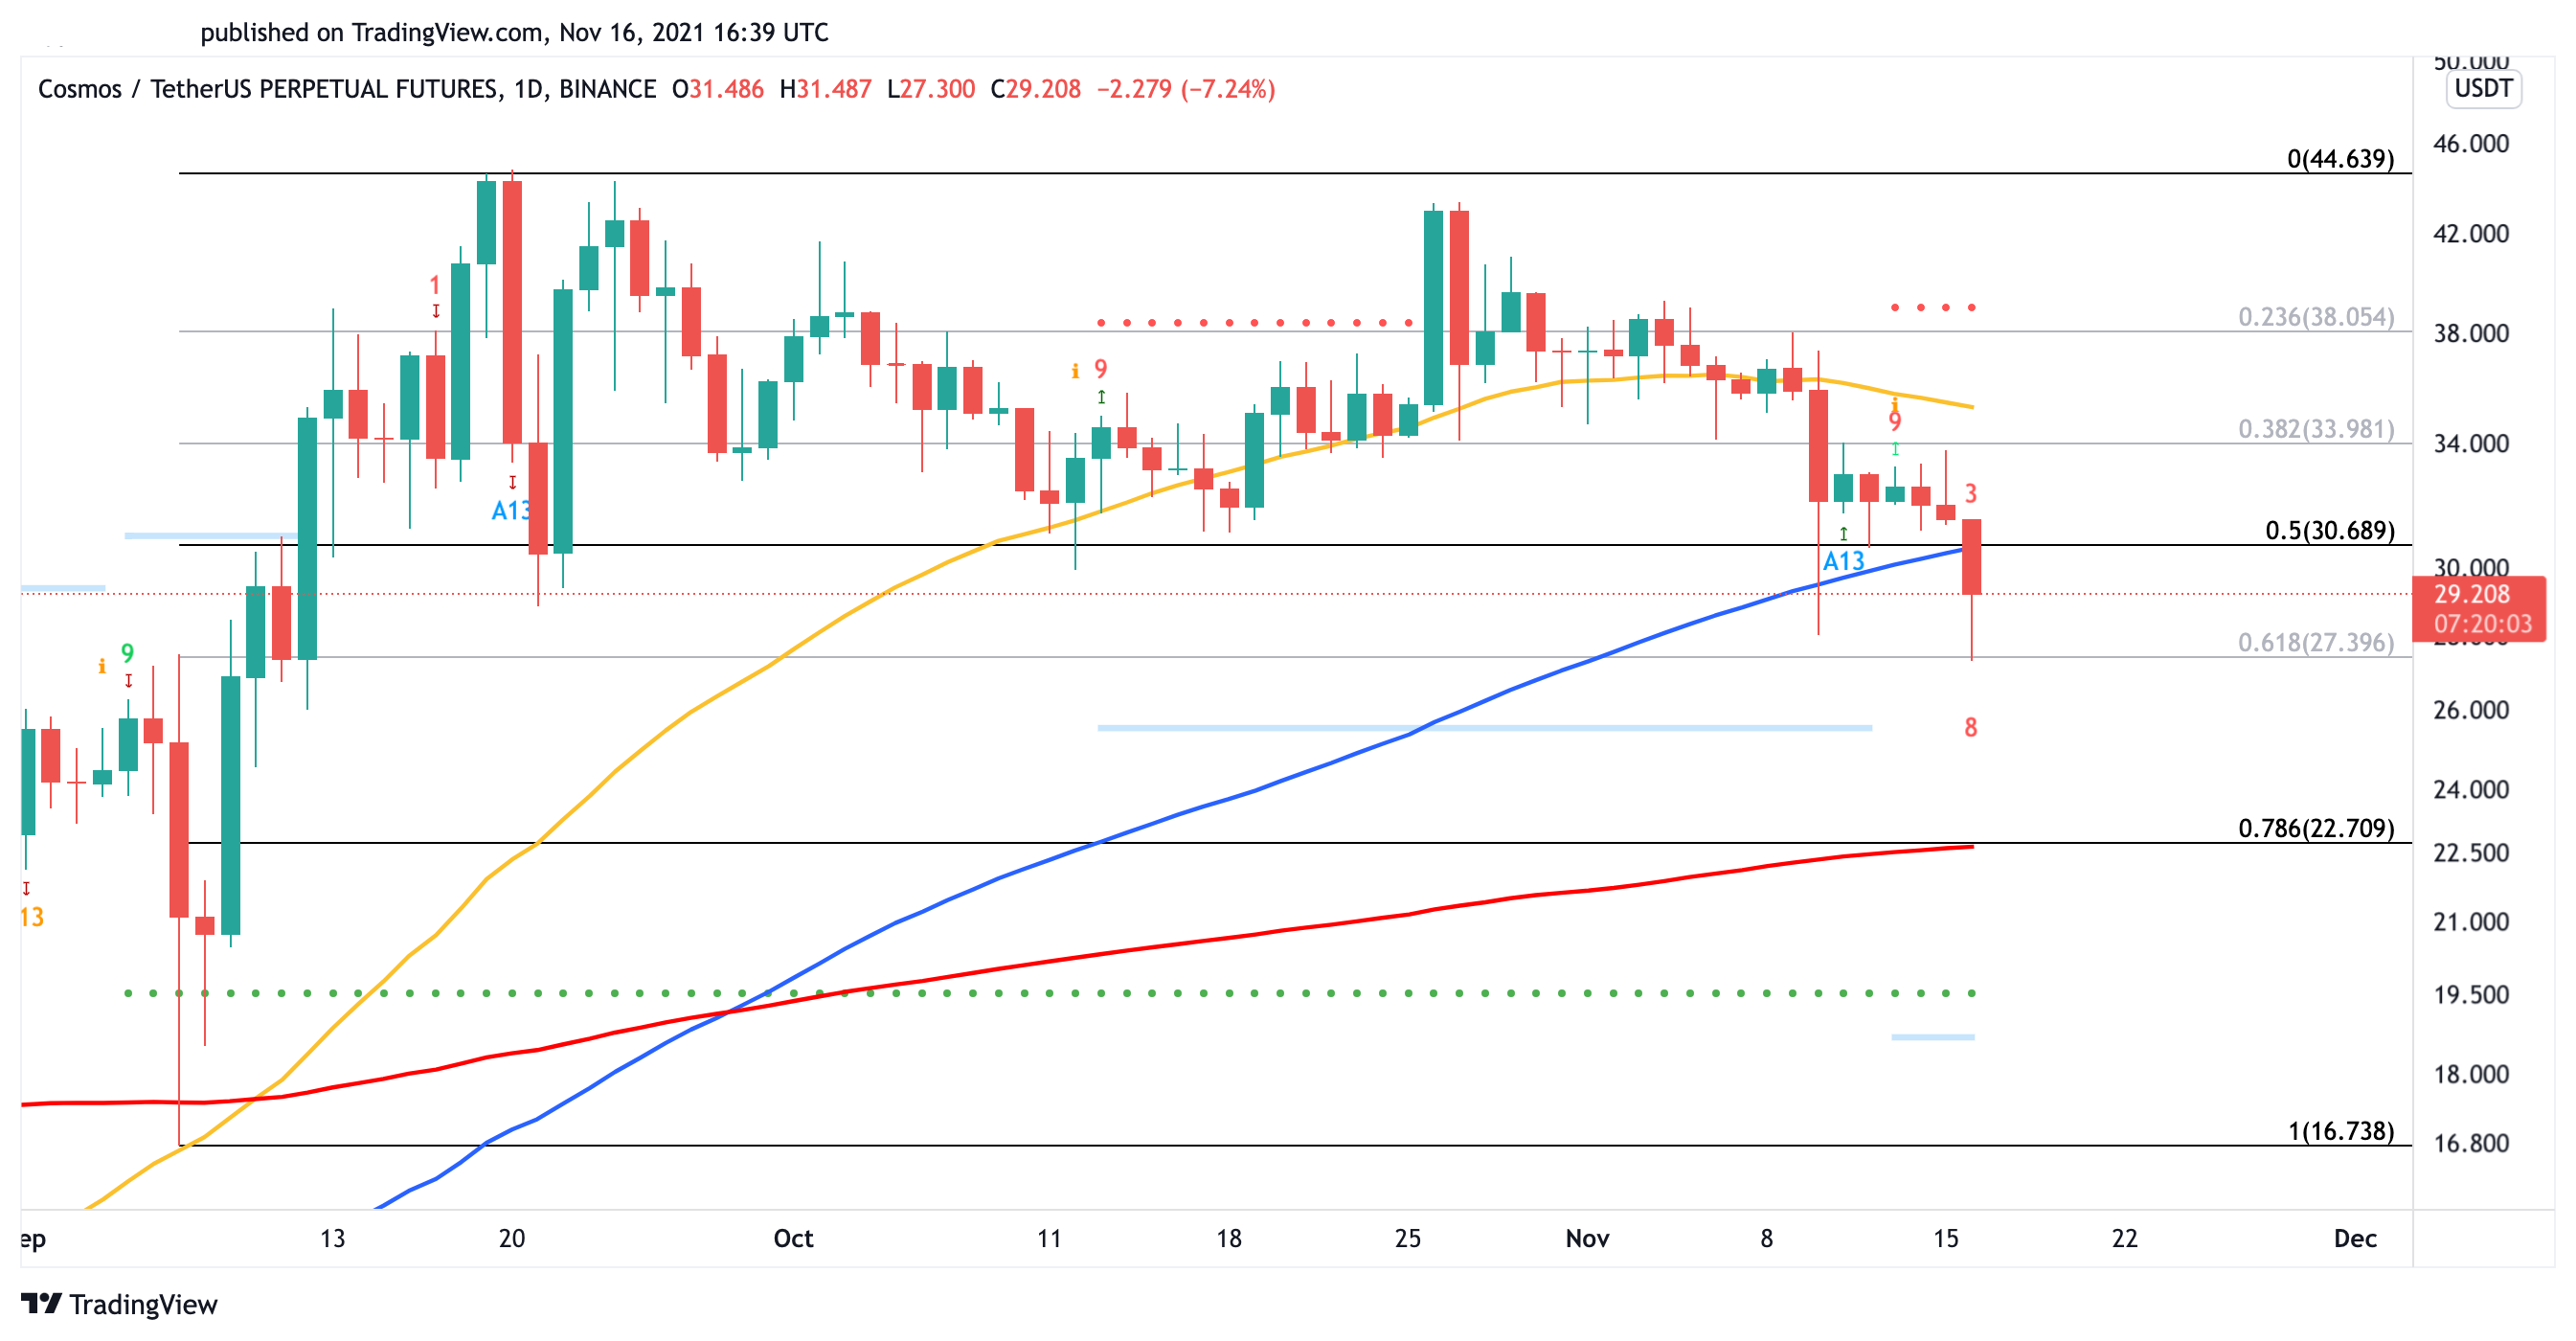
Task: Click the blue A13 marker near Nov 11
Action: click(x=1844, y=561)
